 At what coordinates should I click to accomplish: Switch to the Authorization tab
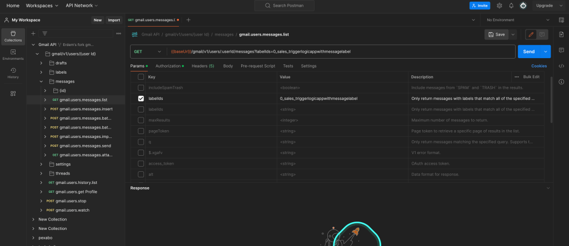169,66
